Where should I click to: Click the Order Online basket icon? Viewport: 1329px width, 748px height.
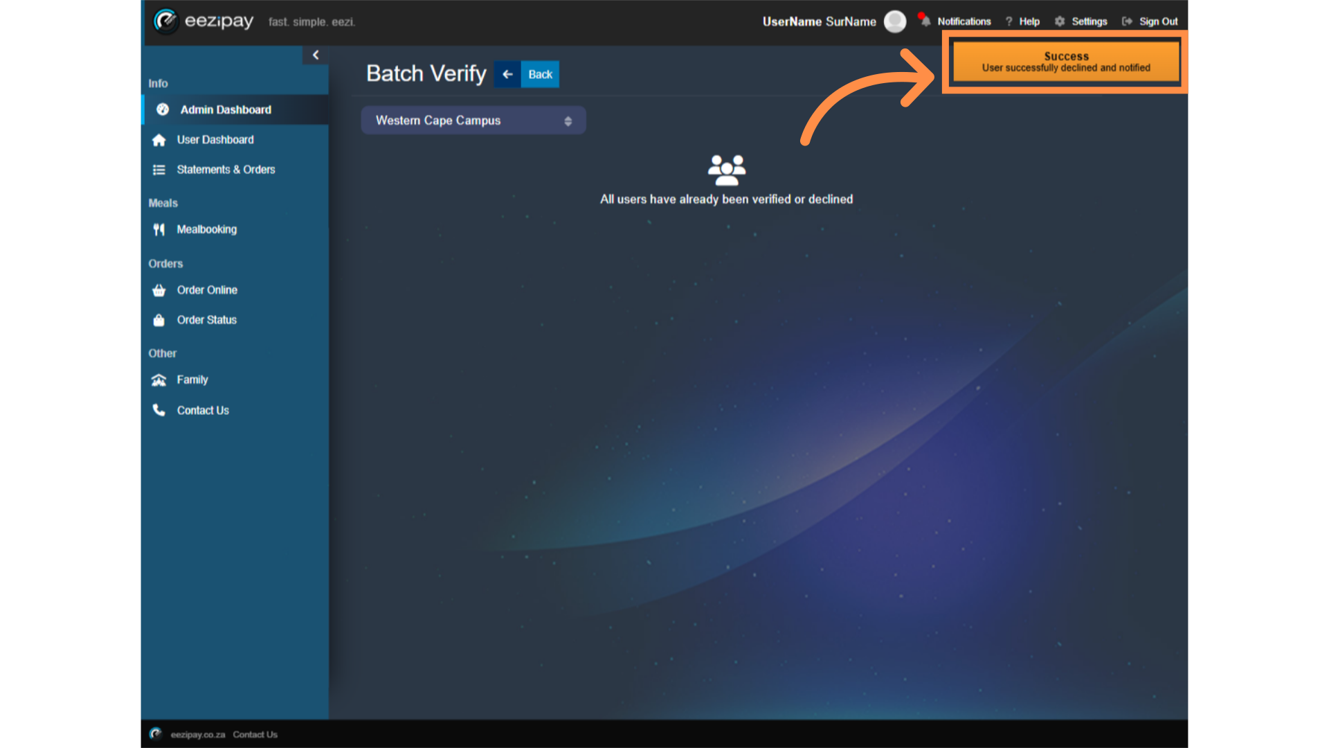159,290
